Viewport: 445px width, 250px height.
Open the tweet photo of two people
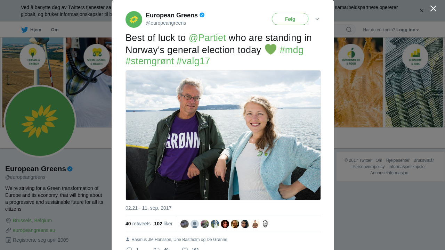tap(223, 135)
